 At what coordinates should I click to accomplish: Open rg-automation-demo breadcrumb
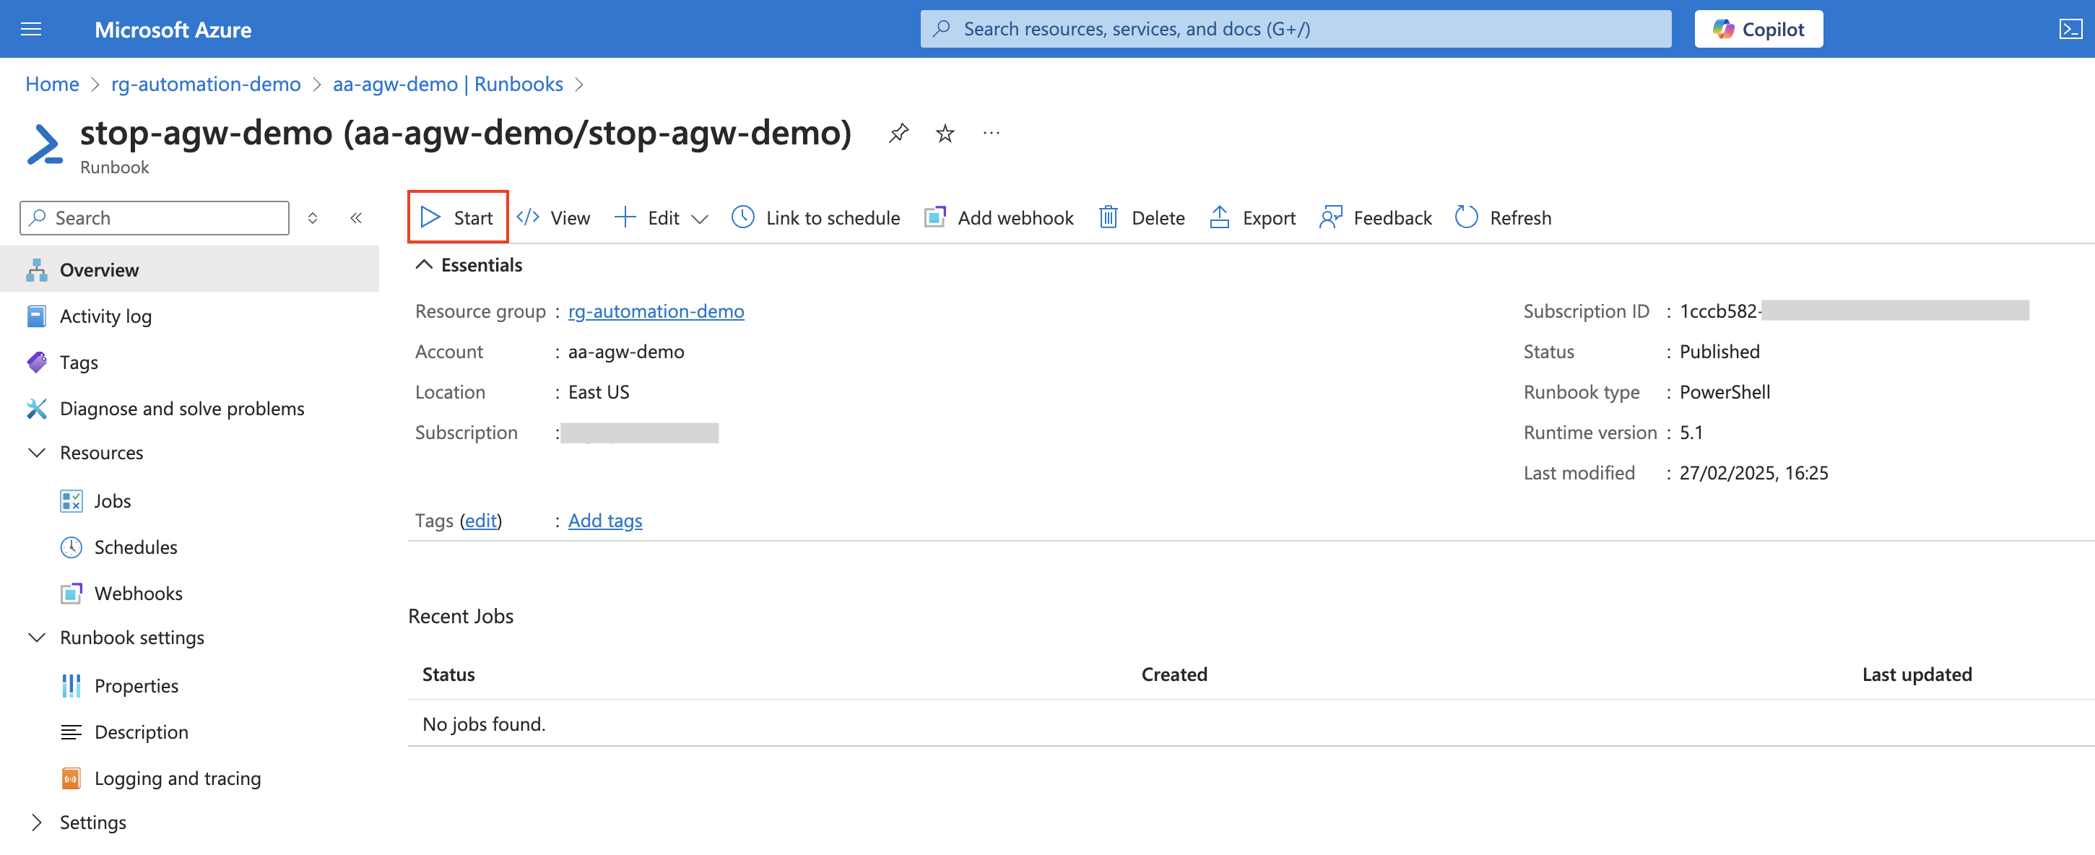point(206,84)
